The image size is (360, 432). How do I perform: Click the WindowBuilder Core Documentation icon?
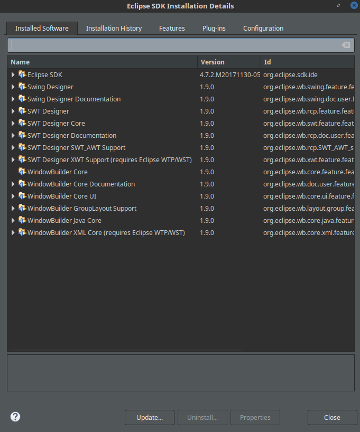22,183
